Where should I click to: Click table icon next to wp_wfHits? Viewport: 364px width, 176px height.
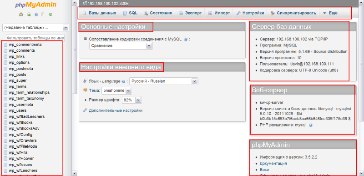click(x=5, y=153)
